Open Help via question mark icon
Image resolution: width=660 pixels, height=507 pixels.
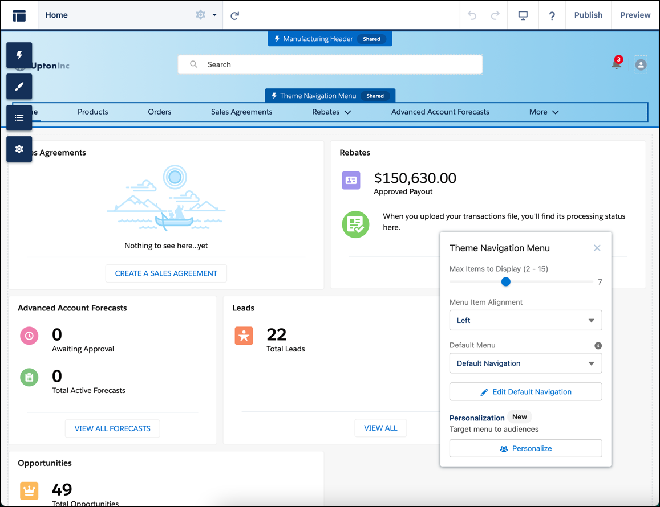coord(552,15)
